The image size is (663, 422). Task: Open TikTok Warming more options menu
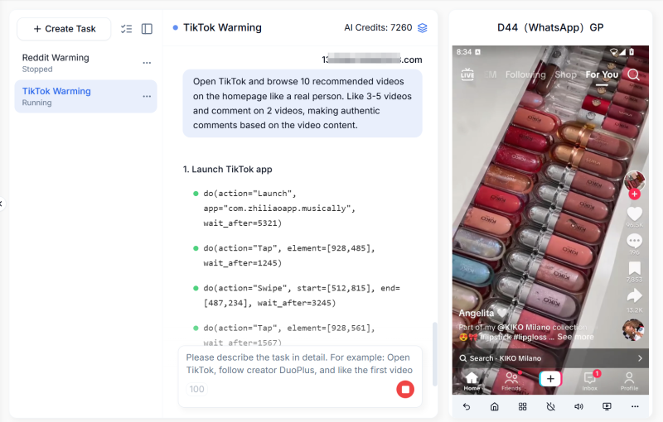pos(147,96)
